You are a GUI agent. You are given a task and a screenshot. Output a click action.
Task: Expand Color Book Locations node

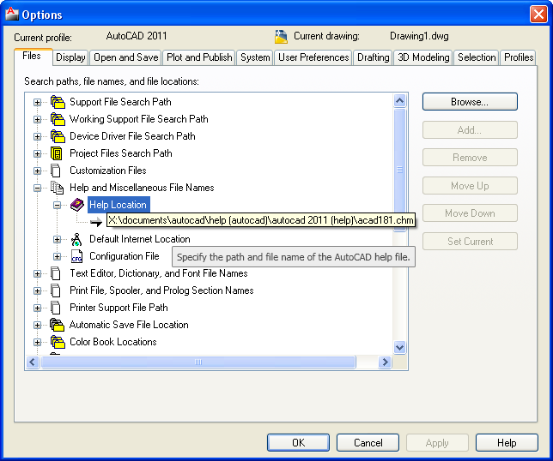(x=37, y=343)
